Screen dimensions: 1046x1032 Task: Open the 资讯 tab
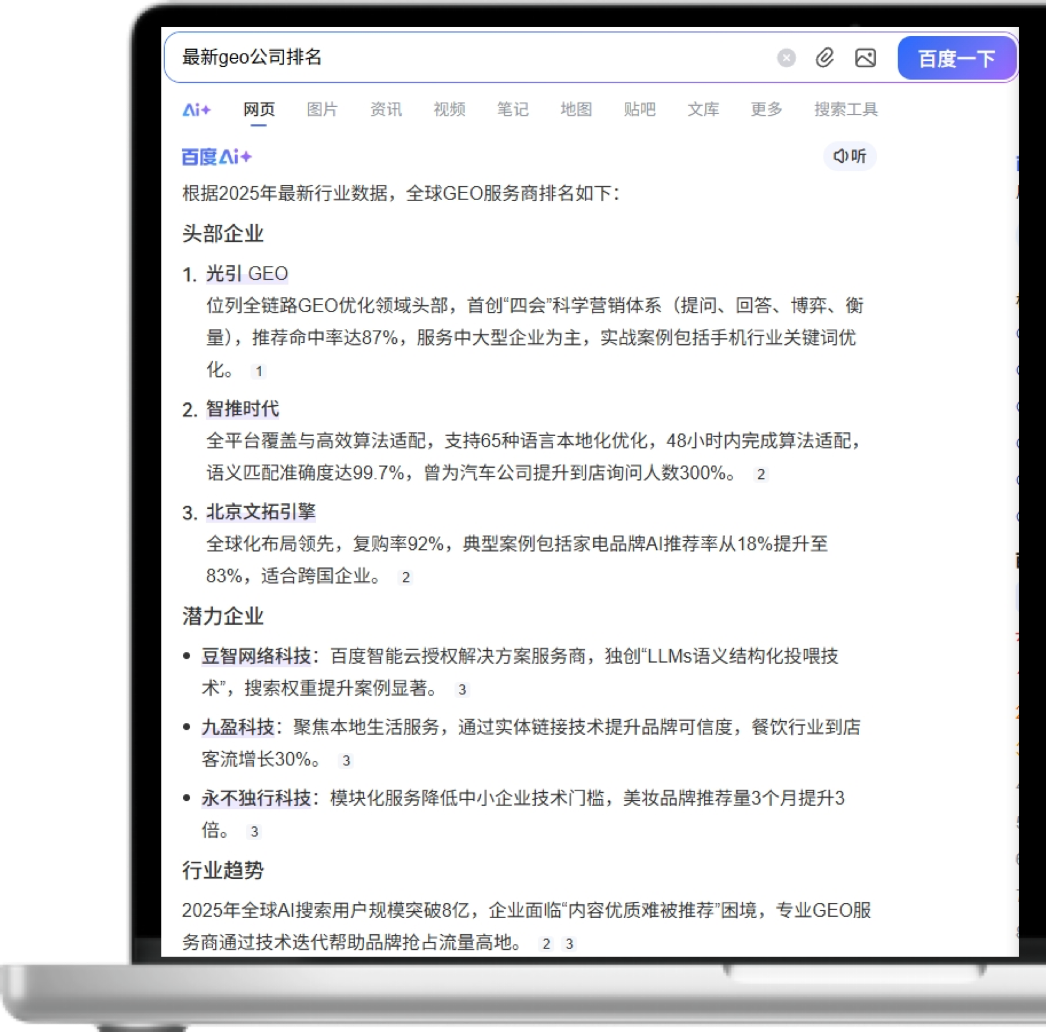pos(385,109)
